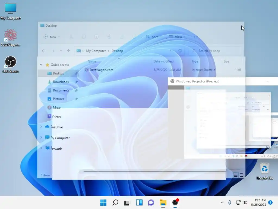The image size is (278, 209).
Task: Click the Share icon in Explorer toolbar
Action: pyautogui.click(x=122, y=37)
